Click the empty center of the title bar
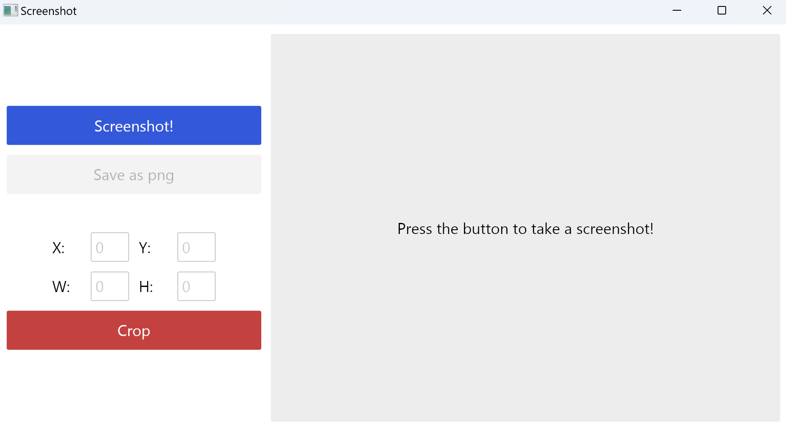Image resolution: width=786 pixels, height=430 pixels. click(x=372, y=11)
